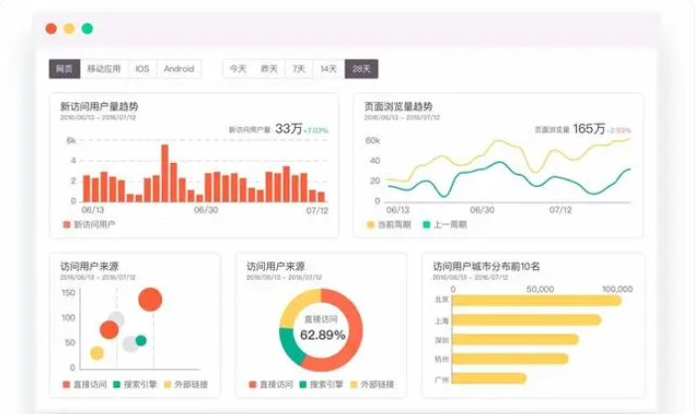
Task: Switch to the 网页 platform tab
Action: tap(65, 69)
